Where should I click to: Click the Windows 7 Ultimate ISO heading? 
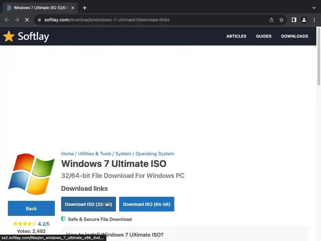(113, 164)
